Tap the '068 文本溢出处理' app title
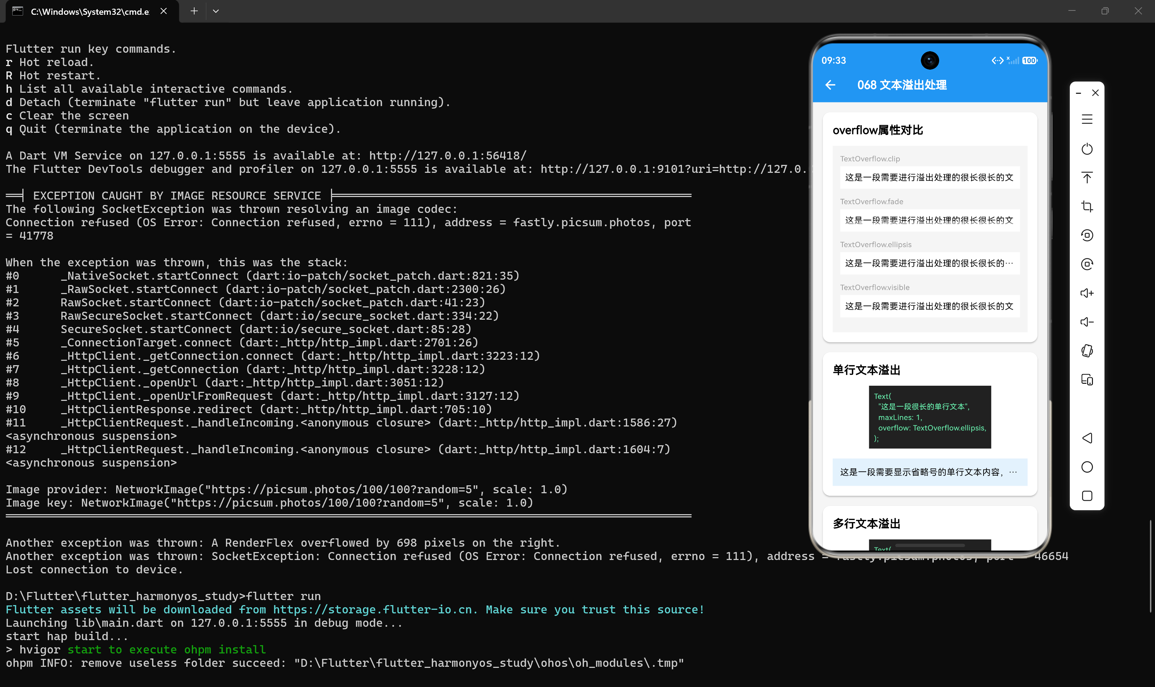Screen dimensions: 1155x687 click(902, 85)
